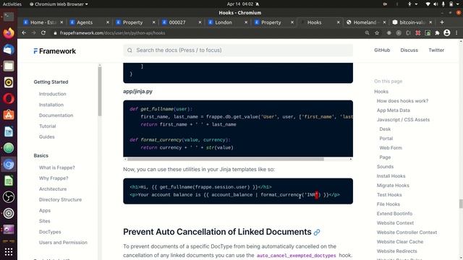The width and height of the screenshot is (463, 260).
Task: Open the system status menu dropdown arrow
Action: click(456, 4)
